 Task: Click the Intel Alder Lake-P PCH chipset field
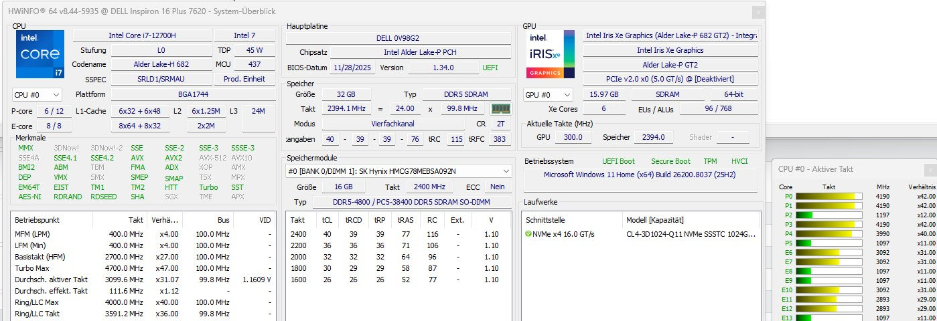420,52
